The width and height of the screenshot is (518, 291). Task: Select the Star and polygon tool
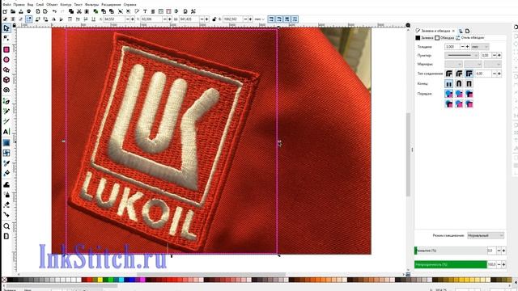tap(6, 70)
